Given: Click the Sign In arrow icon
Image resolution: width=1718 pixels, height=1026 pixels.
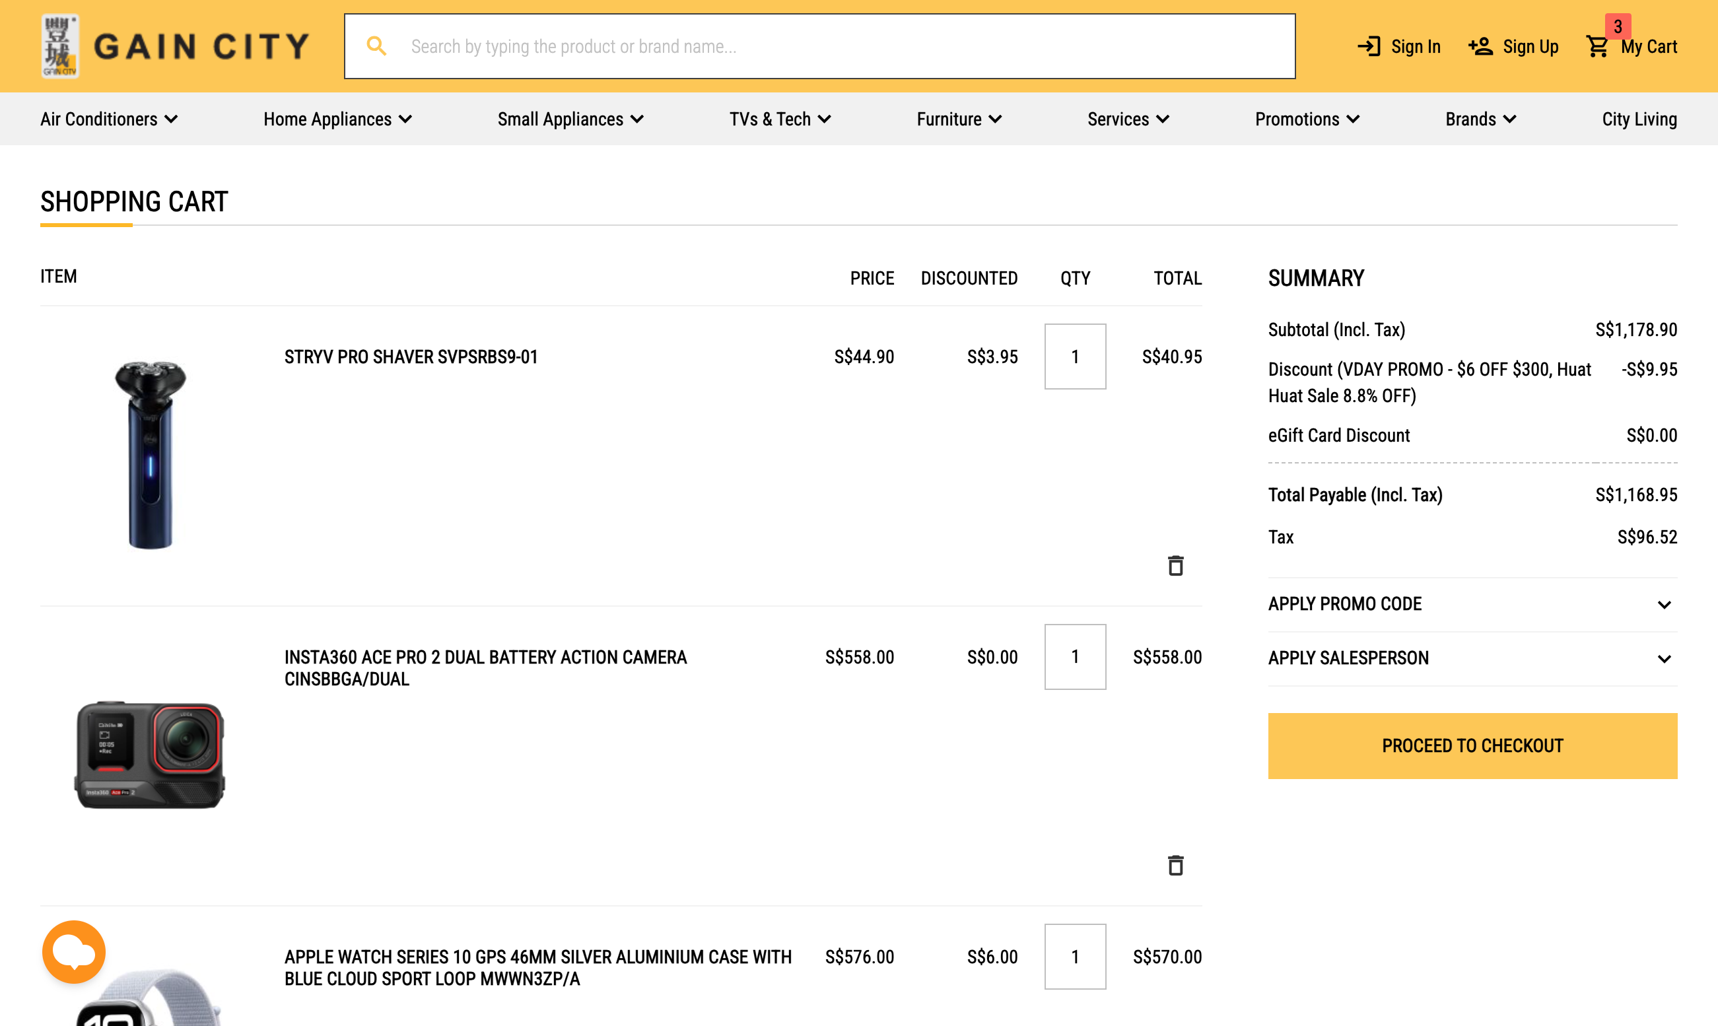Looking at the screenshot, I should [x=1369, y=46].
